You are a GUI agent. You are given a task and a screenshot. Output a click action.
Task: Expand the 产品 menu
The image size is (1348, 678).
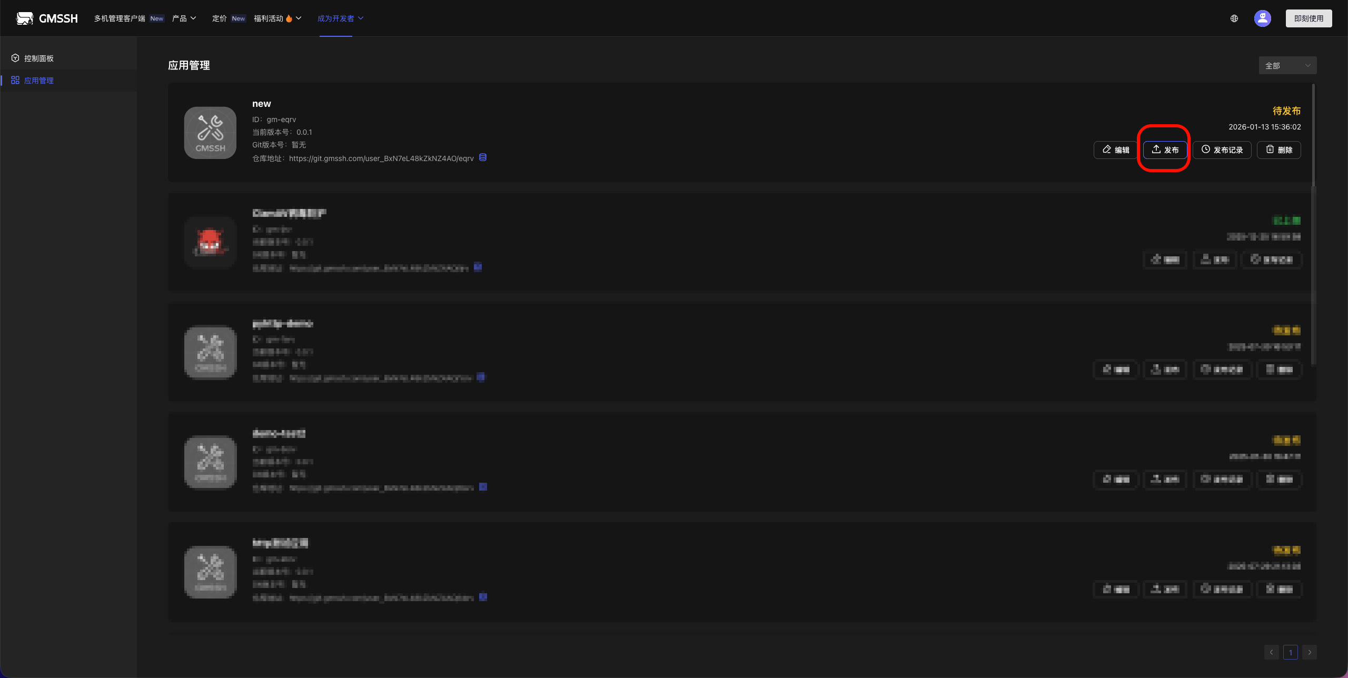point(184,18)
